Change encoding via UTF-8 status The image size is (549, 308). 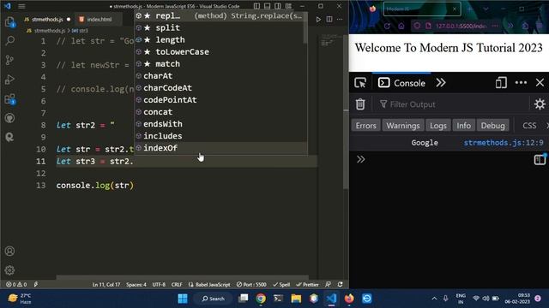[159, 284]
